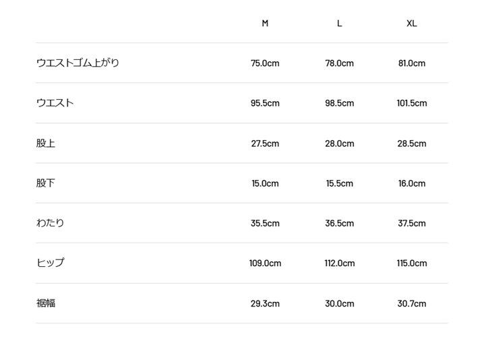Click the ヒップ row label
The height and width of the screenshot is (347, 490).
(x=51, y=263)
